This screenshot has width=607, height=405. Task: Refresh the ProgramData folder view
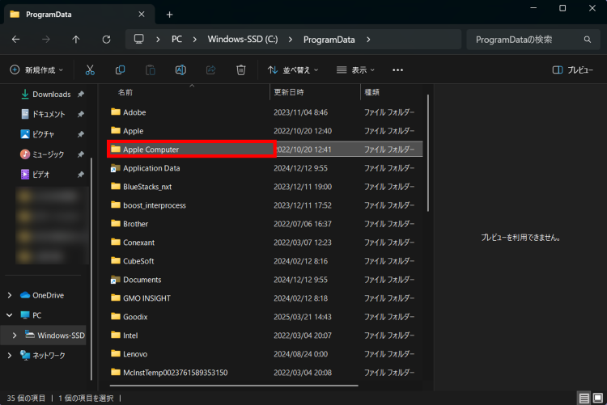(x=107, y=40)
